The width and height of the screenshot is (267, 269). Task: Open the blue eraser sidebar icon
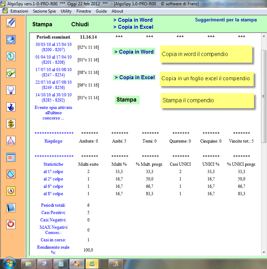[11, 40]
